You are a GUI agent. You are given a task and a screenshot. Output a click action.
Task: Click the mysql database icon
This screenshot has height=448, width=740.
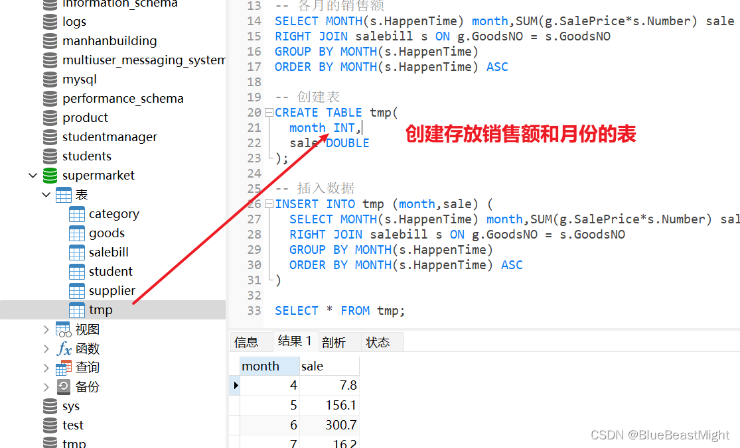coord(50,79)
